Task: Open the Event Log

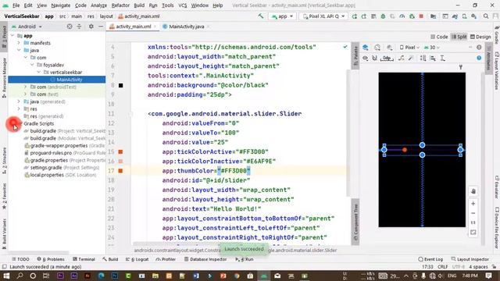Action: point(430,259)
